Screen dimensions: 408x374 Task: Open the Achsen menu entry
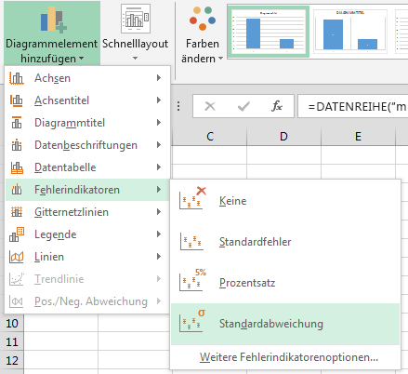(87, 78)
